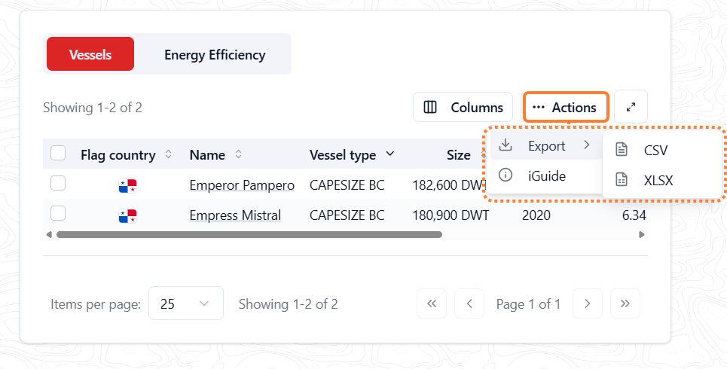Click the download icon beside Export

coord(506,145)
